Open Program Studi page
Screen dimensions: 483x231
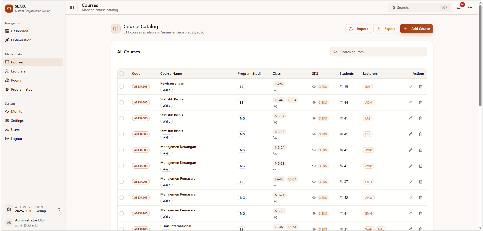tap(33, 89)
